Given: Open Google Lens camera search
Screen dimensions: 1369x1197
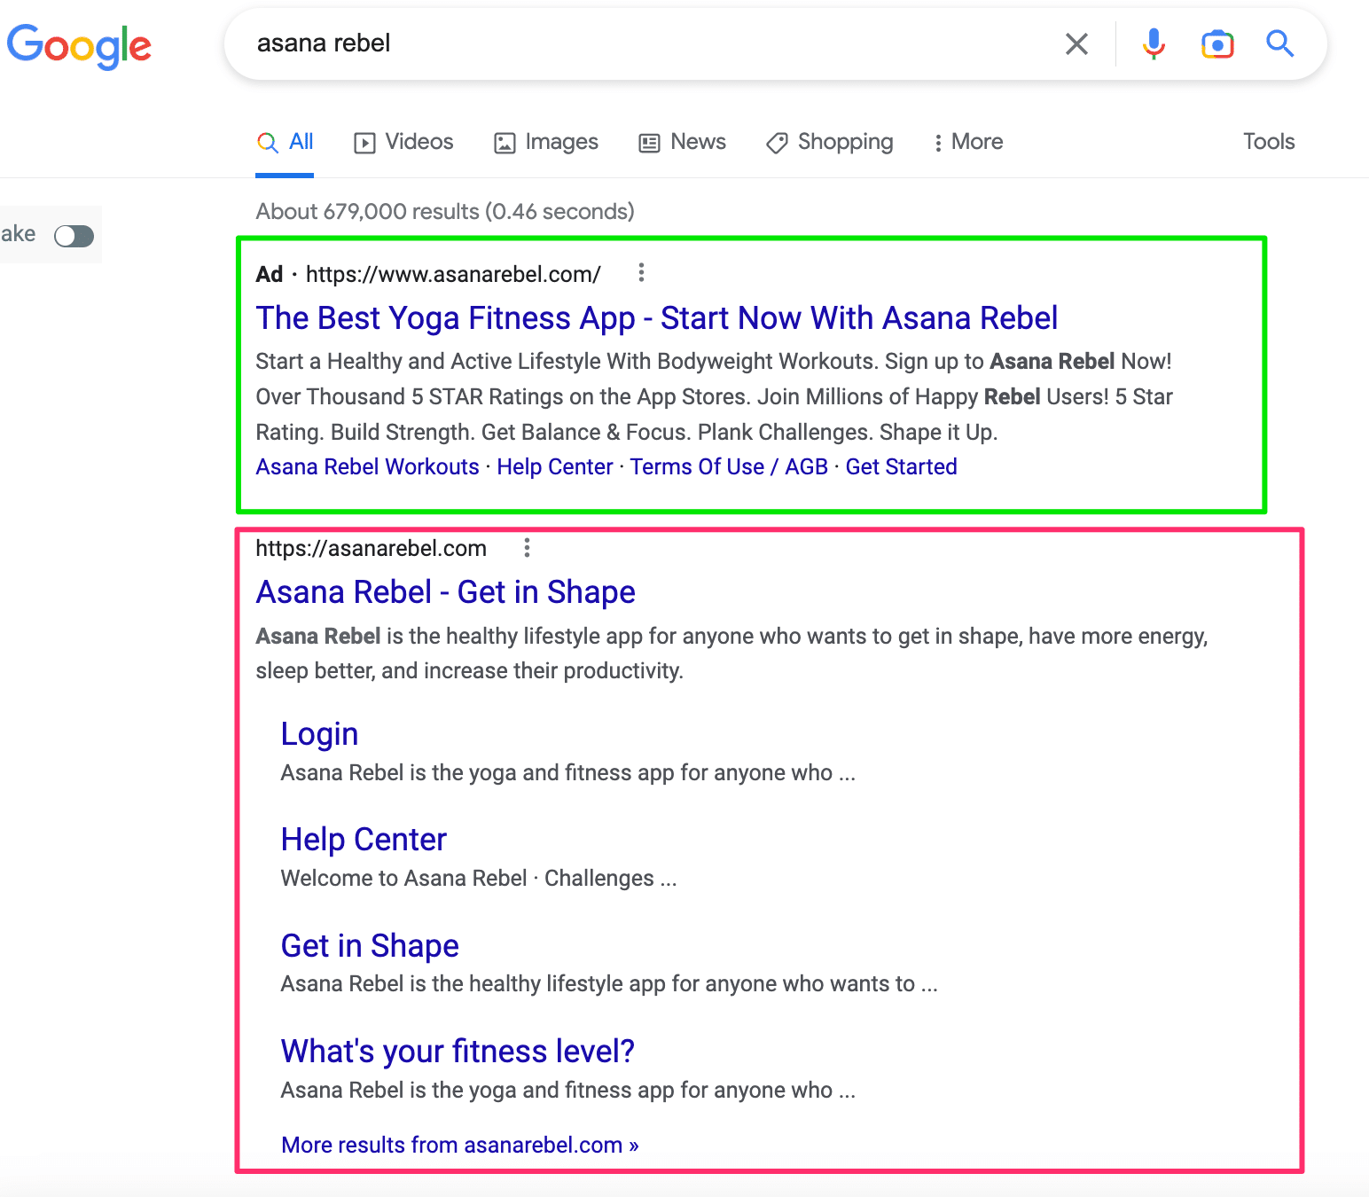Looking at the screenshot, I should pyautogui.click(x=1217, y=43).
